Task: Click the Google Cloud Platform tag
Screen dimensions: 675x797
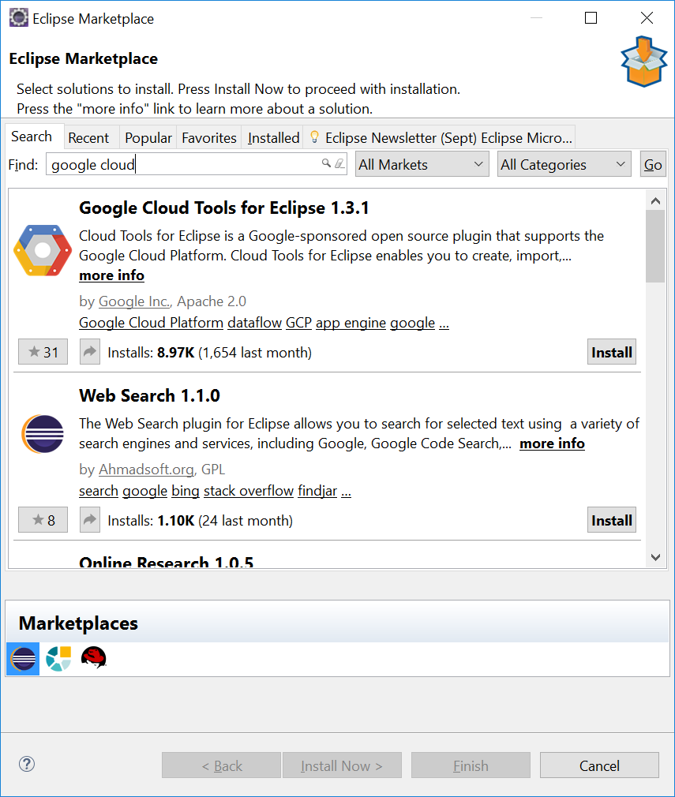Action: [151, 323]
